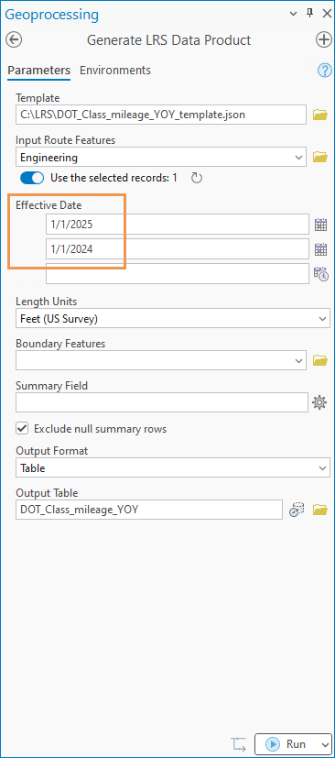Viewport: 335px width, 758px height.
Task: Click the Effective Date label
Action: pyautogui.click(x=49, y=205)
